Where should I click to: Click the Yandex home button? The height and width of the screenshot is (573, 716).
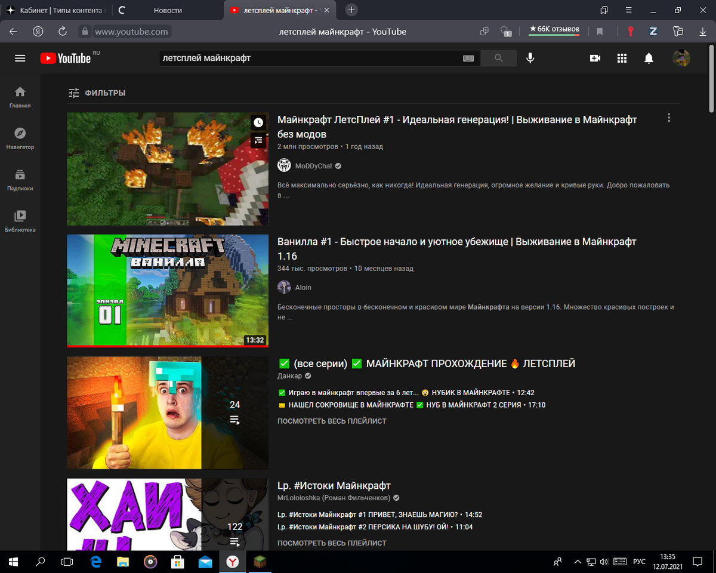38,32
